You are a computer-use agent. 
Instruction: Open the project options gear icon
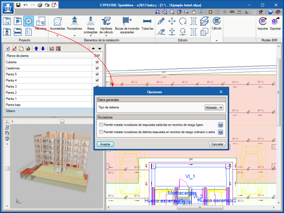pos(28,21)
